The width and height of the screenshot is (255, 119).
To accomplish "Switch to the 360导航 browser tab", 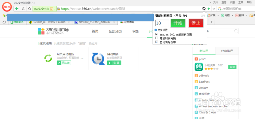I will [x=50, y=22].
